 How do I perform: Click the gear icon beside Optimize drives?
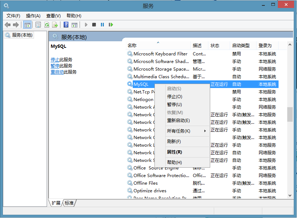pos(130,191)
